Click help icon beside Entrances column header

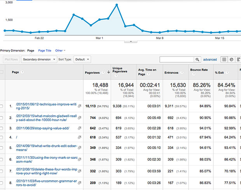[x=182, y=72]
